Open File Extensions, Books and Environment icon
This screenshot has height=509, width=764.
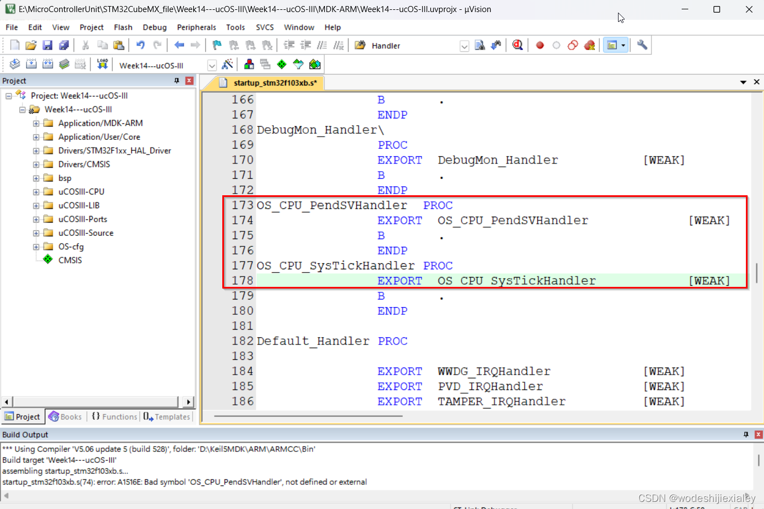(x=249, y=65)
